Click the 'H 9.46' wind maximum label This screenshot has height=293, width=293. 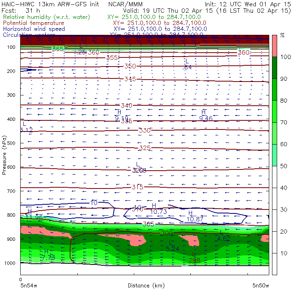coord(206,115)
